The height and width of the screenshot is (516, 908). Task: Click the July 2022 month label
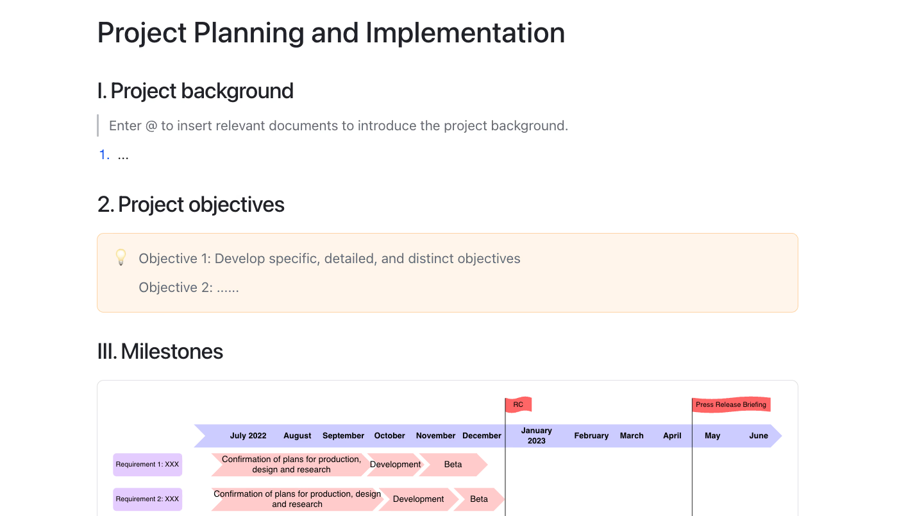(248, 436)
